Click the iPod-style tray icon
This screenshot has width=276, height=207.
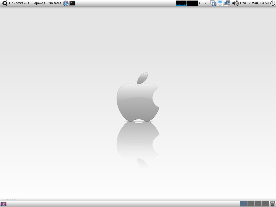220,3
